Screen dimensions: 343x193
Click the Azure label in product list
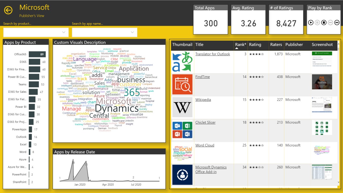(23, 159)
